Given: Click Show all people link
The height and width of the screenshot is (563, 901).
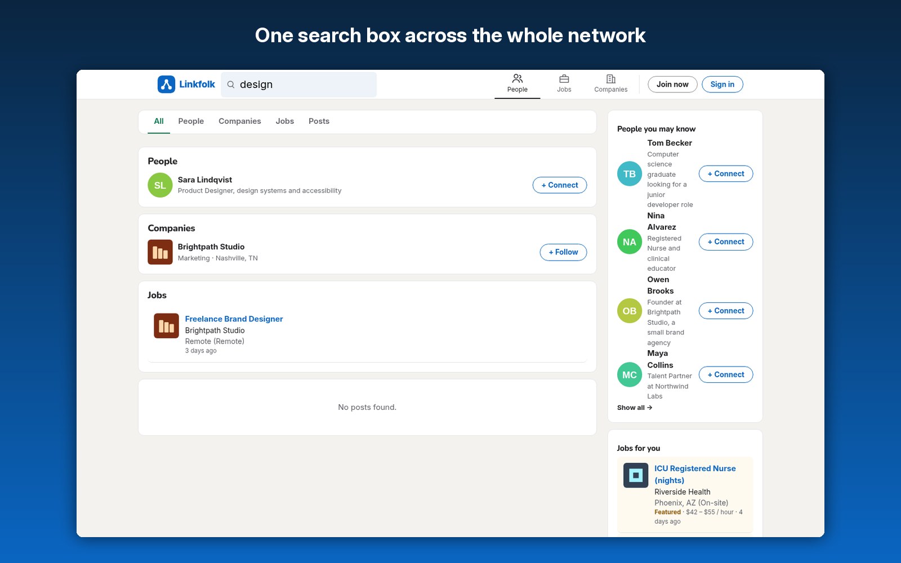Looking at the screenshot, I should point(635,408).
